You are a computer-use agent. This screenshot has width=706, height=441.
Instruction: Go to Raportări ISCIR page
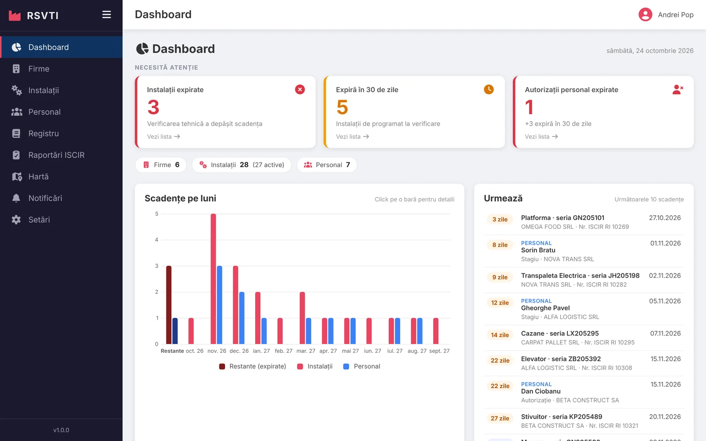coord(61,155)
